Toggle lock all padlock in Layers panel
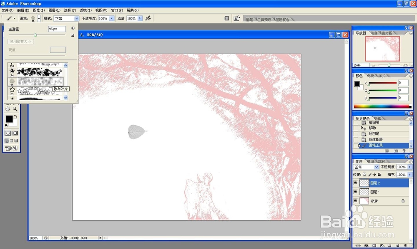 click(x=379, y=175)
